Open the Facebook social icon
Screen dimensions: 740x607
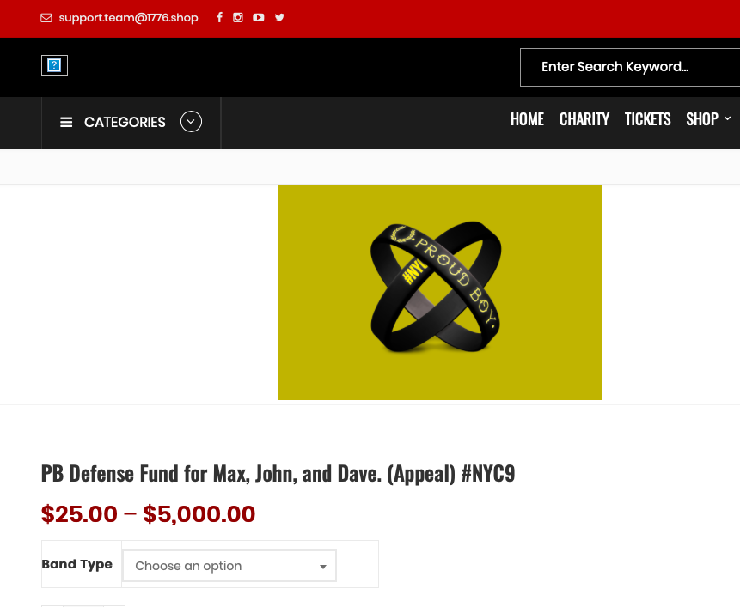pyautogui.click(x=219, y=17)
